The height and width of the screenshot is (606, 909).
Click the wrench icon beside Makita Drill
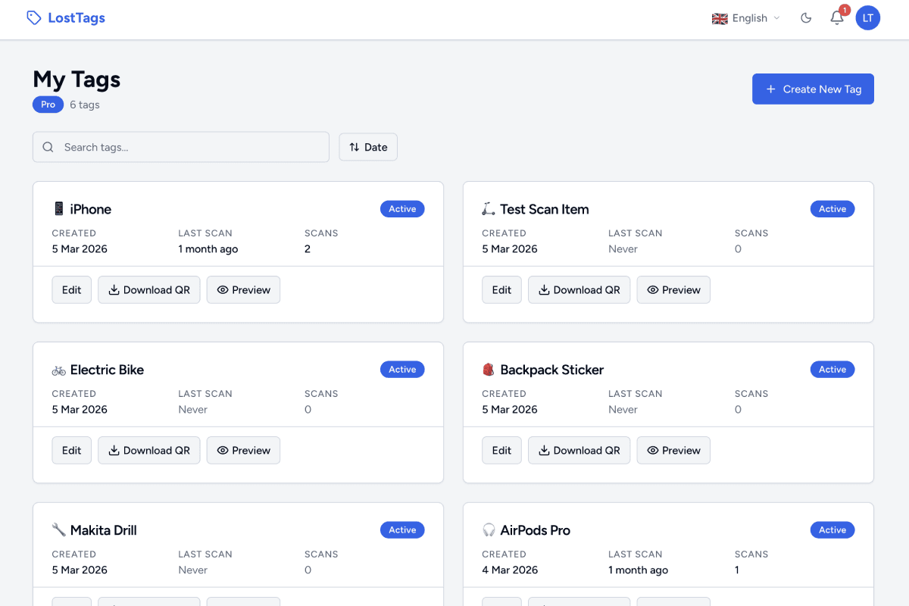(x=58, y=530)
